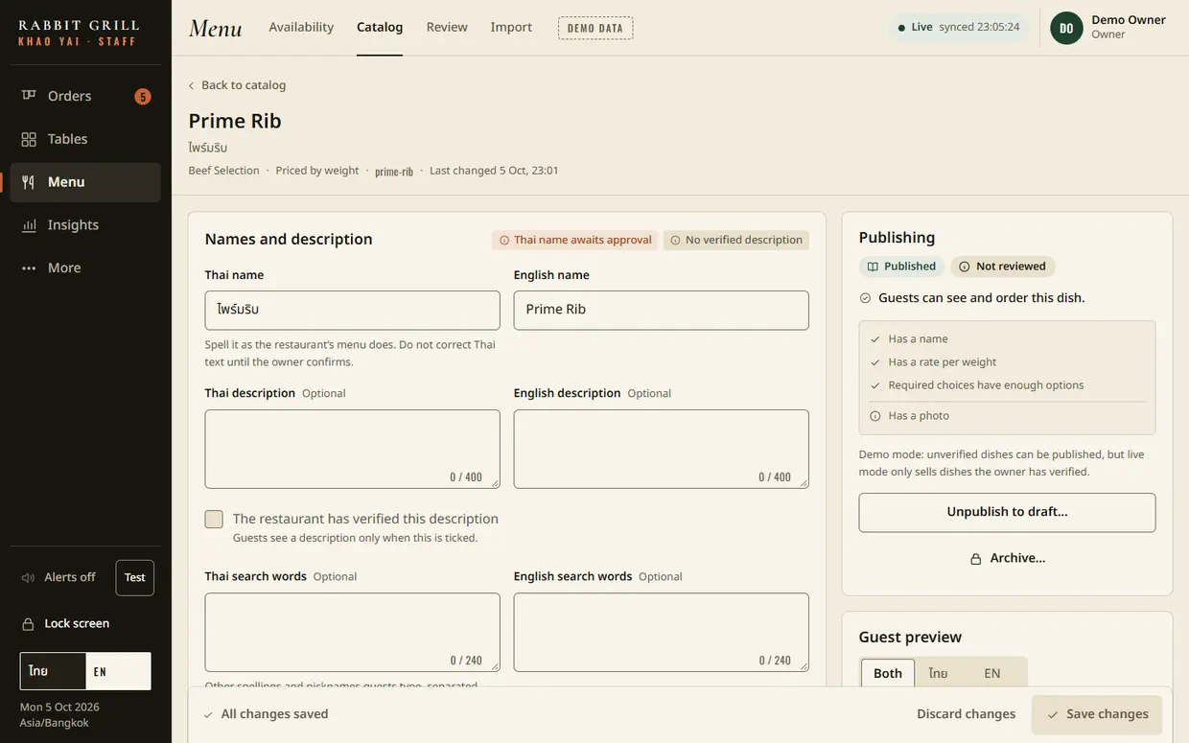Click Last changed 5 Oct, 23:01 text
This screenshot has height=743, width=1189.
coord(494,171)
